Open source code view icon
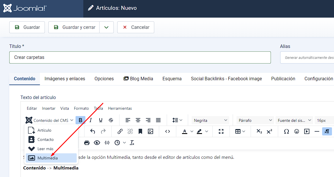Image resolution: width=334 pixels, height=177 pixels. [x=168, y=131]
